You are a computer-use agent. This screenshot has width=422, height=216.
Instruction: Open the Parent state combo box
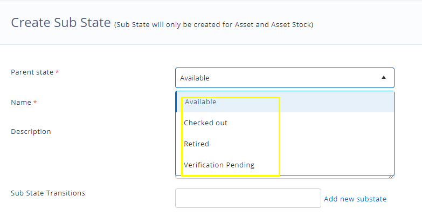point(285,78)
